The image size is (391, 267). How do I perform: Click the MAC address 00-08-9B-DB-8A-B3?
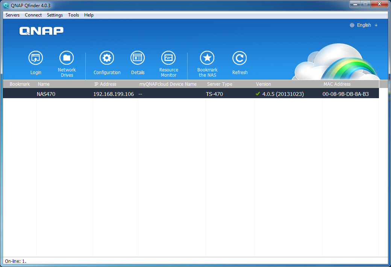click(x=346, y=94)
